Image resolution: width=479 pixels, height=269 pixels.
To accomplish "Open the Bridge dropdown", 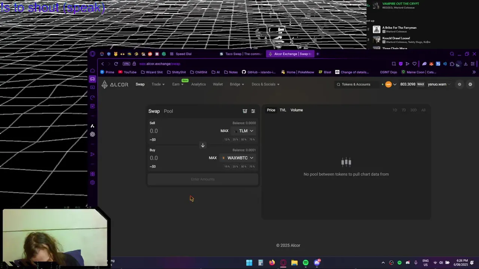I will (x=237, y=84).
